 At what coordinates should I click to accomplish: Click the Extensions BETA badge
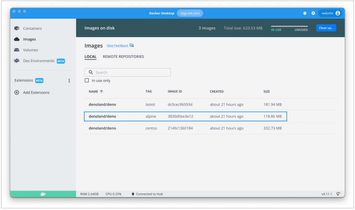click(39, 80)
